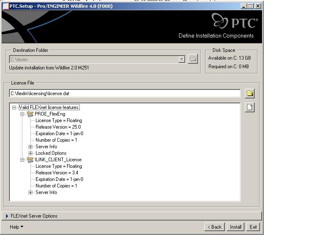Click the grayed destination folder browse icon
The image size is (327, 245).
click(193, 59)
